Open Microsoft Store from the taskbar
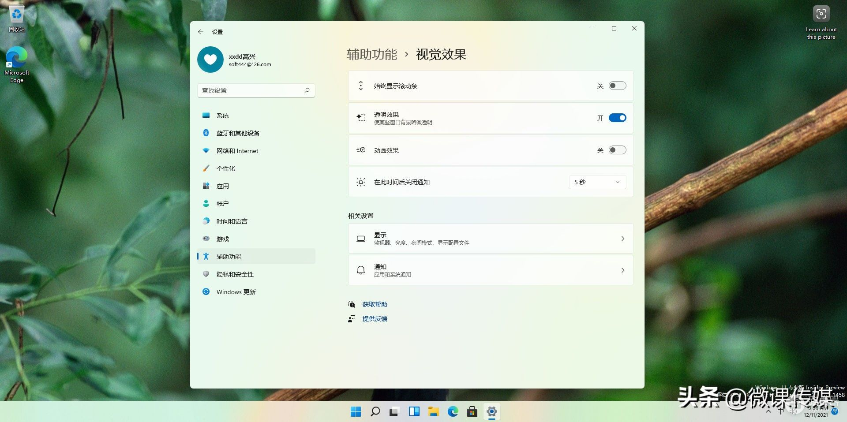The width and height of the screenshot is (847, 422). (x=472, y=411)
